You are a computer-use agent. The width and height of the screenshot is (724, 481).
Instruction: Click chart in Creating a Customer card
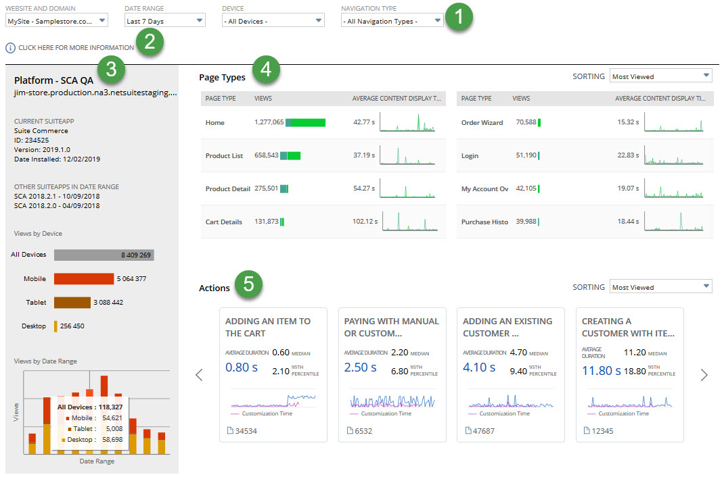tap(630, 401)
